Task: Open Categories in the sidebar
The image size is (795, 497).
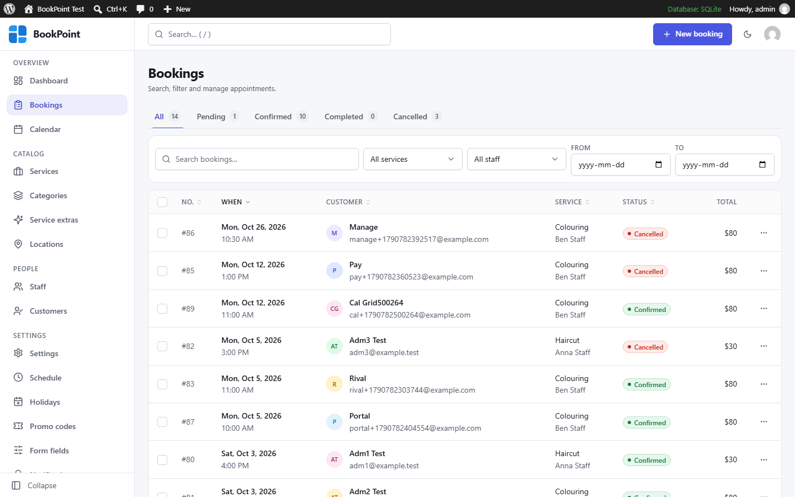Action: 67,195
